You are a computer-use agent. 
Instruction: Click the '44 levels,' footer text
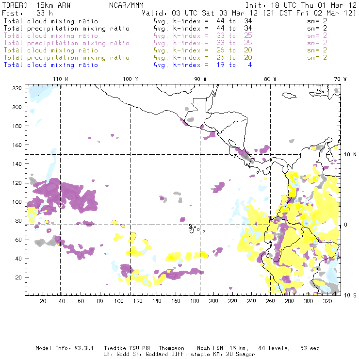[274, 348]
